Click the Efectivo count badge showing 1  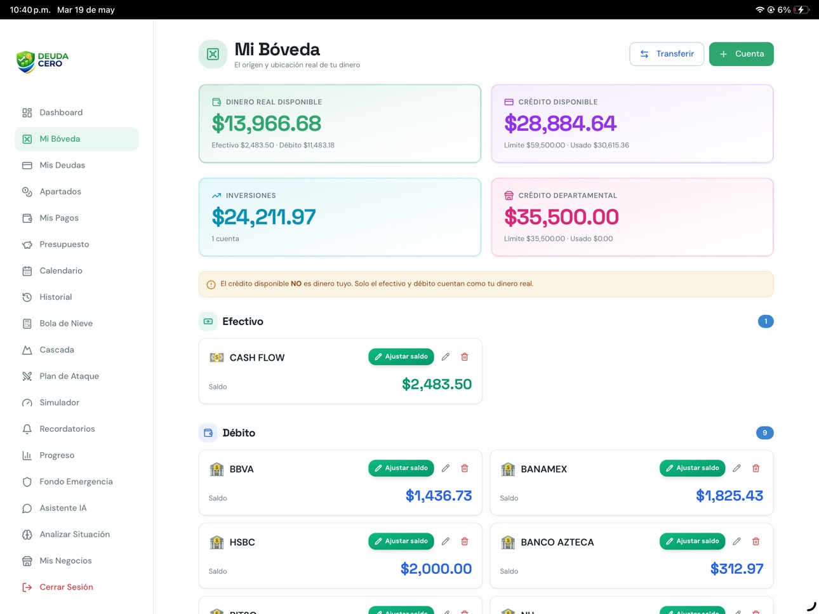point(766,321)
